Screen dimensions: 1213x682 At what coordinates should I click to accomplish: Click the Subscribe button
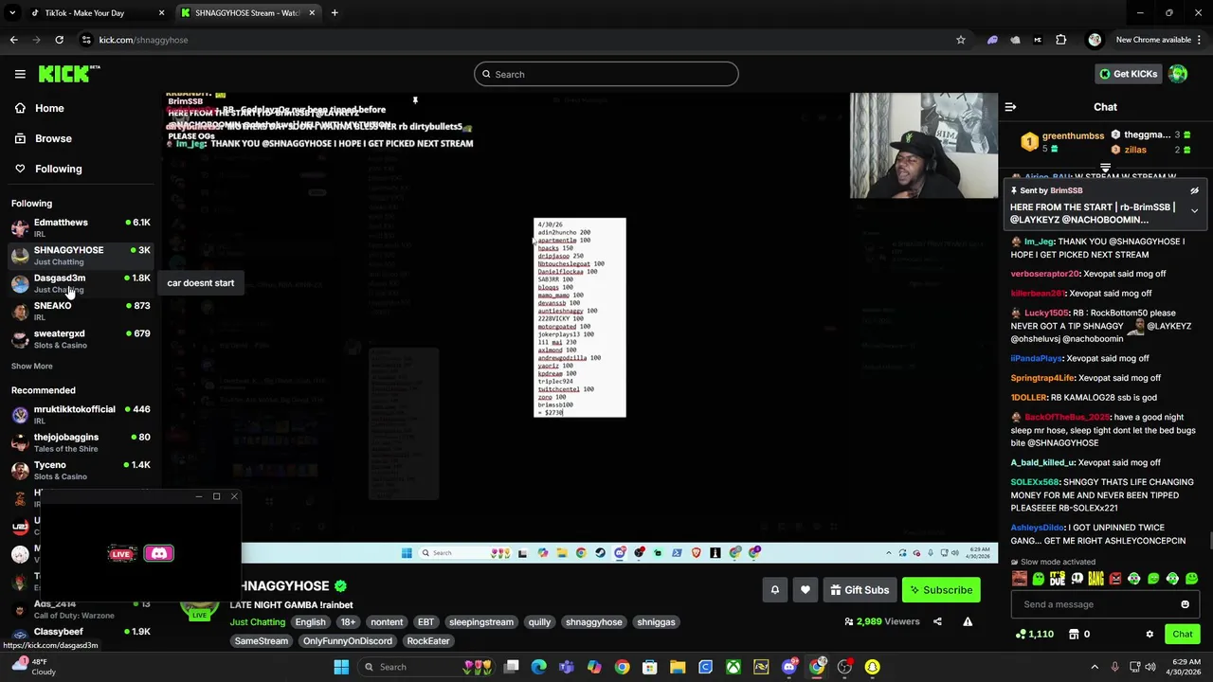coord(941,590)
